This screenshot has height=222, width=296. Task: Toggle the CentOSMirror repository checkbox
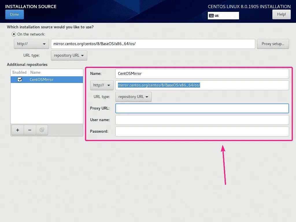point(20,79)
